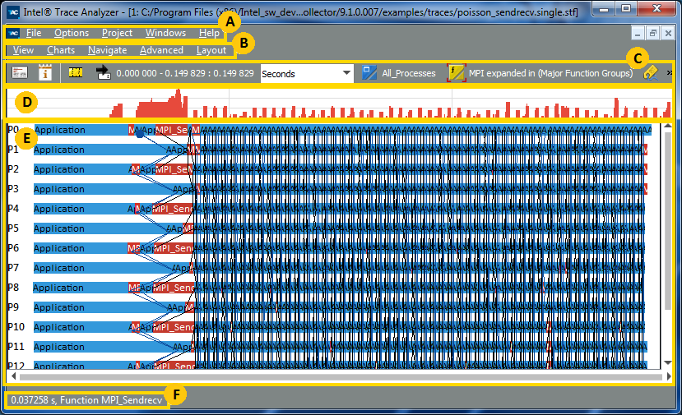Image resolution: width=682 pixels, height=415 pixels.
Task: Click the All_Processes label in toolbar
Action: click(409, 73)
